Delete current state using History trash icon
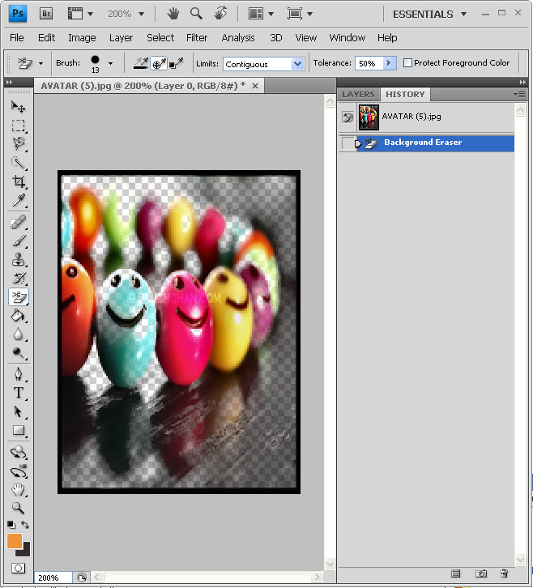The height and width of the screenshot is (588, 533). coord(504,574)
